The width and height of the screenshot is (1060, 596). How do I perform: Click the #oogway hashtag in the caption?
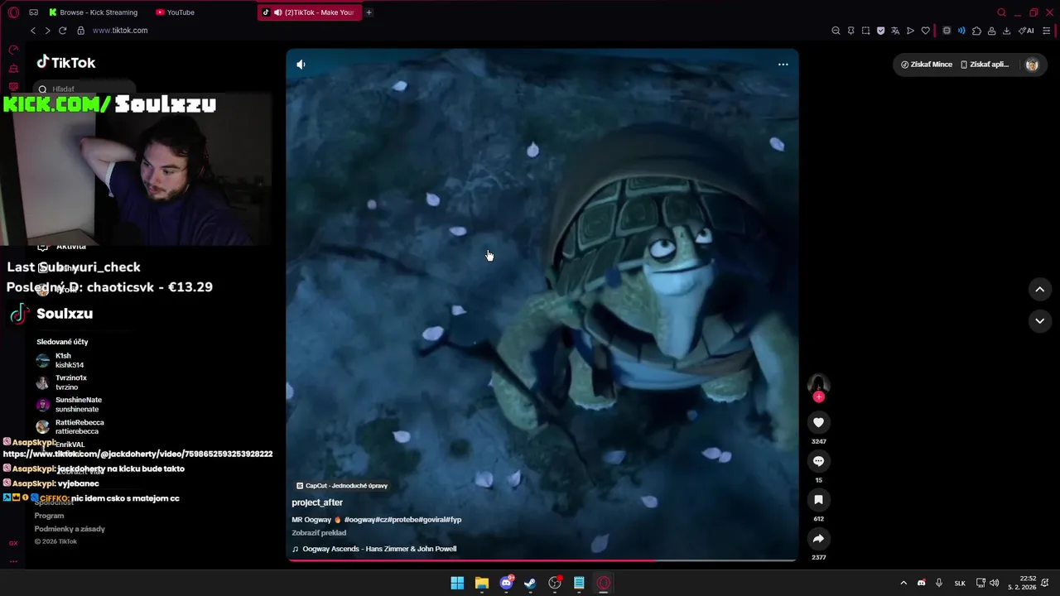point(359,520)
